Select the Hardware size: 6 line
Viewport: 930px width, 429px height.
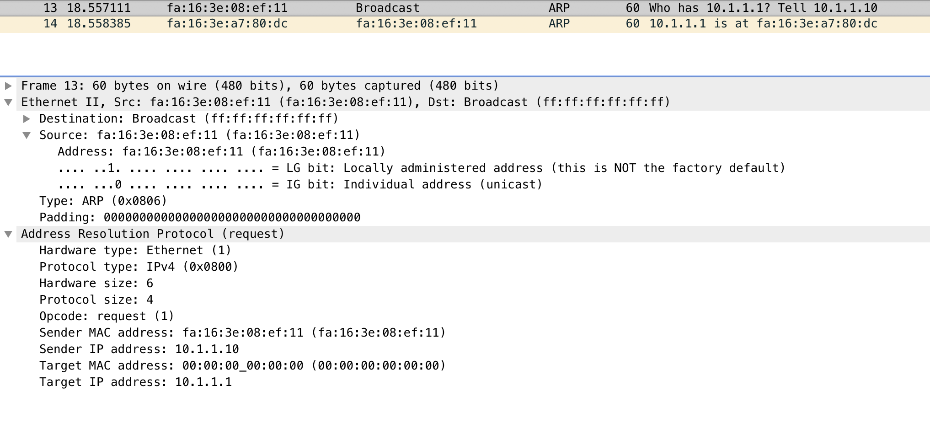coord(96,284)
